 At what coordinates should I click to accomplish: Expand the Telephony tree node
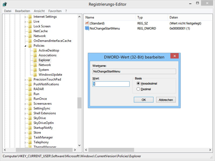click(x=25, y=142)
